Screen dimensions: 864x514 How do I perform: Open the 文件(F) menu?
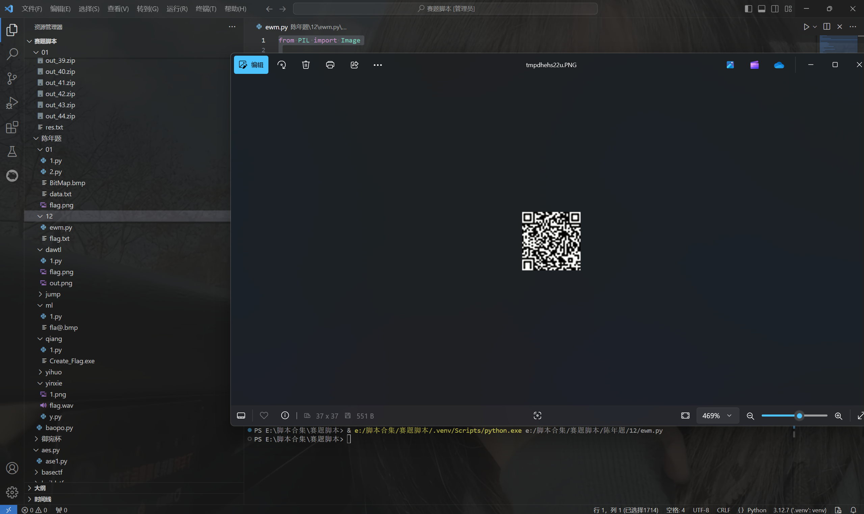32,9
